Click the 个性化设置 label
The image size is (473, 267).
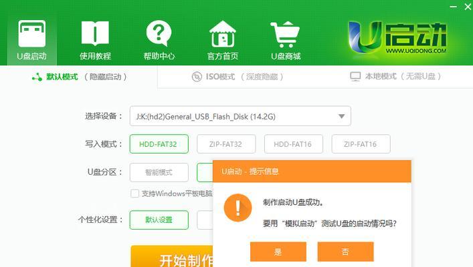click(x=100, y=220)
